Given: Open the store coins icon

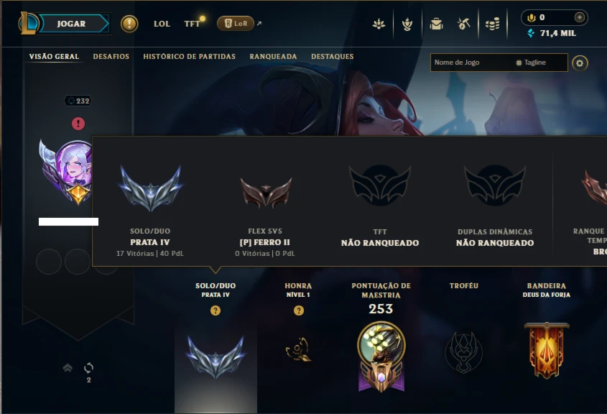Looking at the screenshot, I should [492, 24].
